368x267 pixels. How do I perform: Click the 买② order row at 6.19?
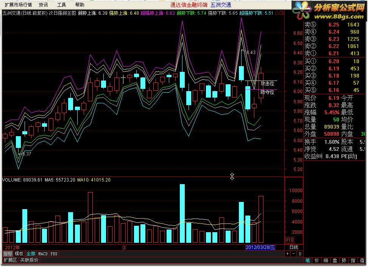coord(332,68)
